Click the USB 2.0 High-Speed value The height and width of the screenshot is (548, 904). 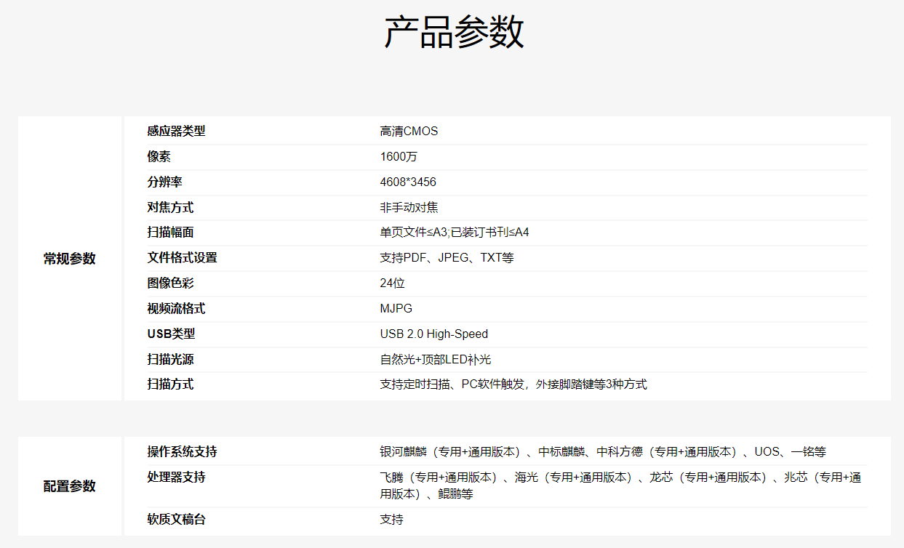(x=432, y=334)
